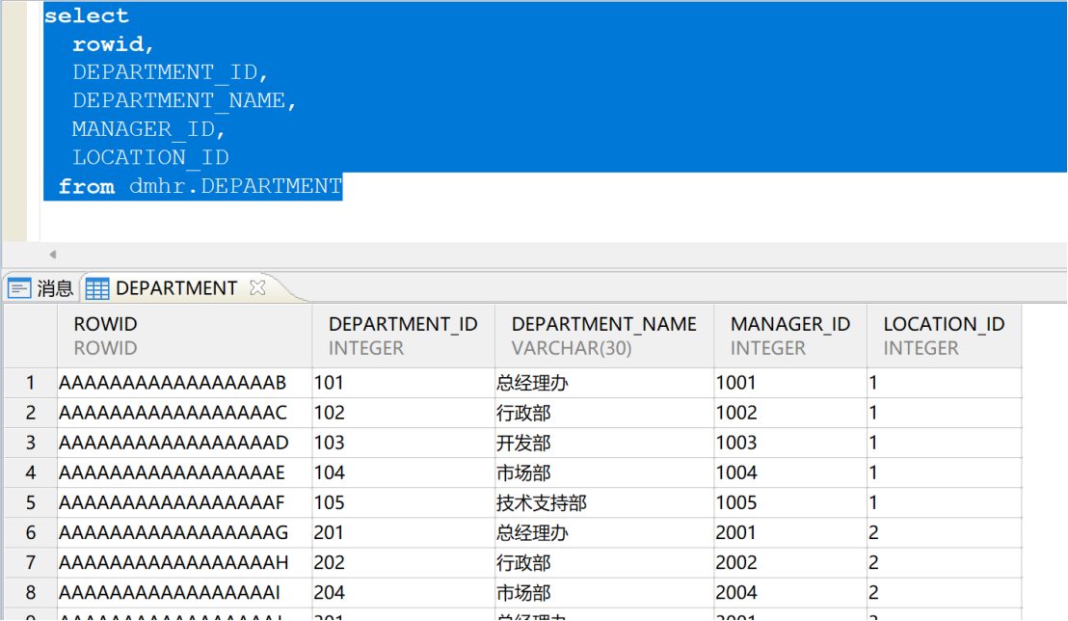Click 'rowid,' line in SQL editor
This screenshot has width=1068, height=621.
click(x=113, y=44)
